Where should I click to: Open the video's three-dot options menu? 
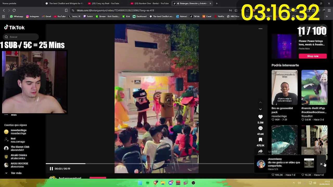point(260,29)
